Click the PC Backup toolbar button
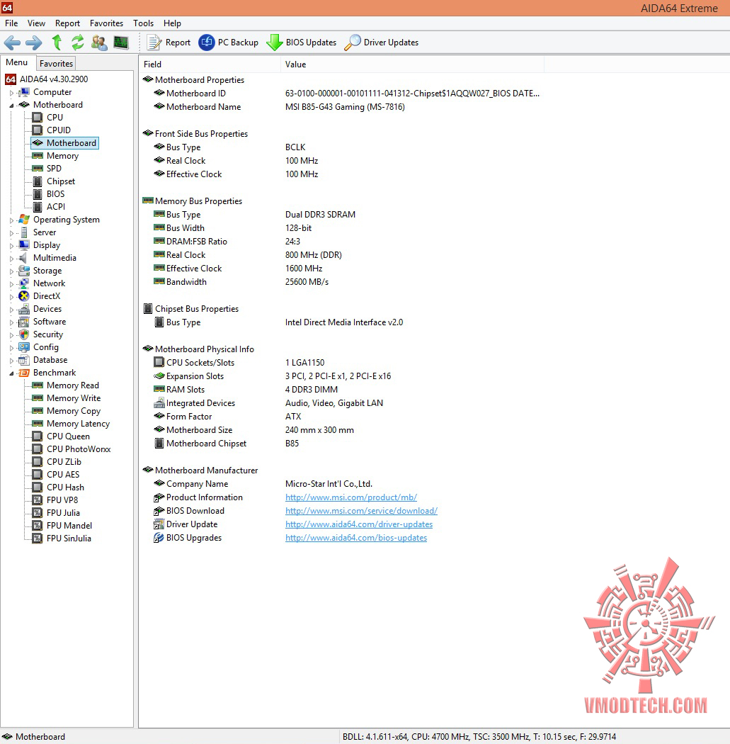 click(229, 43)
